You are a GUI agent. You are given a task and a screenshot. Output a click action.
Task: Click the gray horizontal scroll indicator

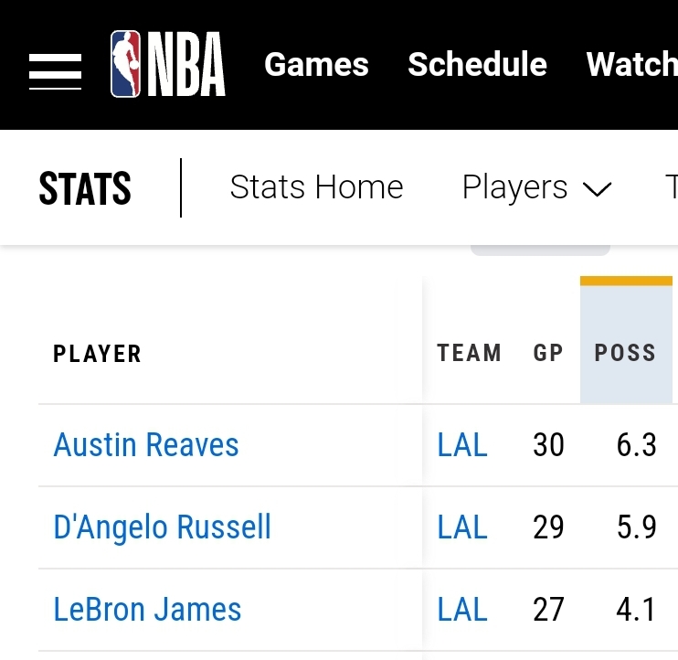540,250
